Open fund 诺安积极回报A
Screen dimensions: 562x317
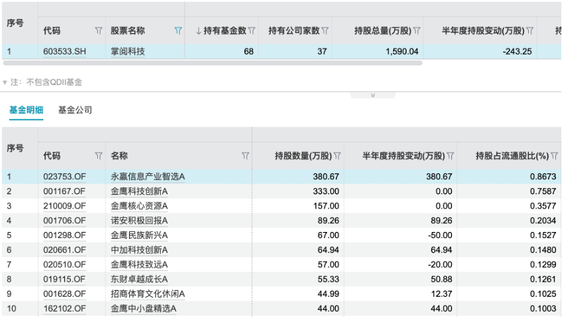click(x=139, y=221)
